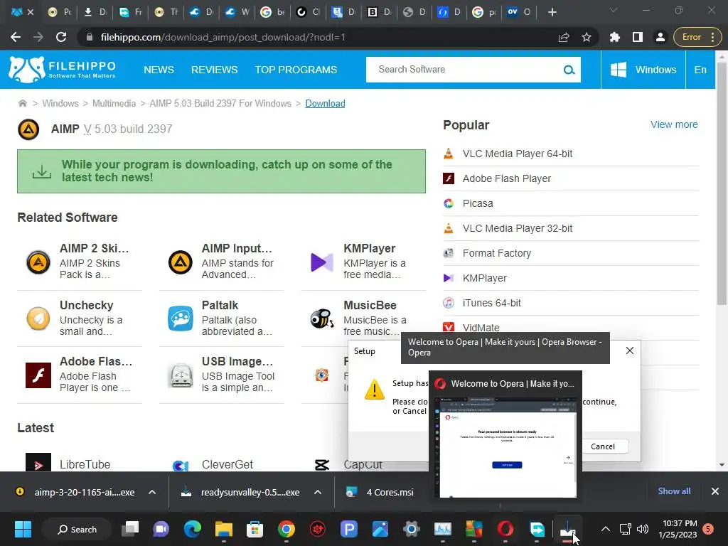Expand options for aimp-3-20-1165 download

[x=152, y=492]
